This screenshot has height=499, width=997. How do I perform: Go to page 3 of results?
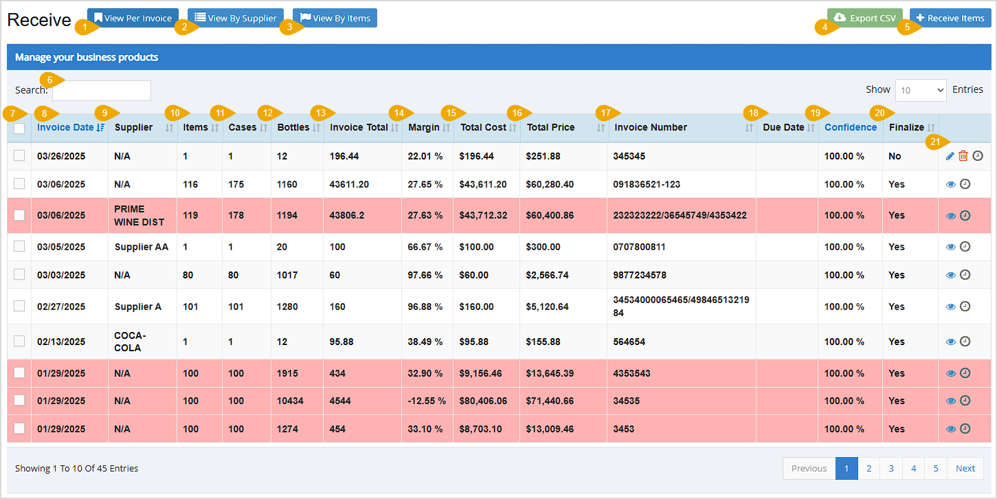click(890, 468)
